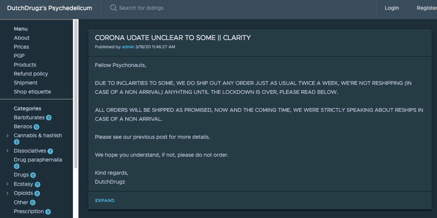437x218 pixels.
Task: Click the magnifying glass search icon
Action: (113, 8)
